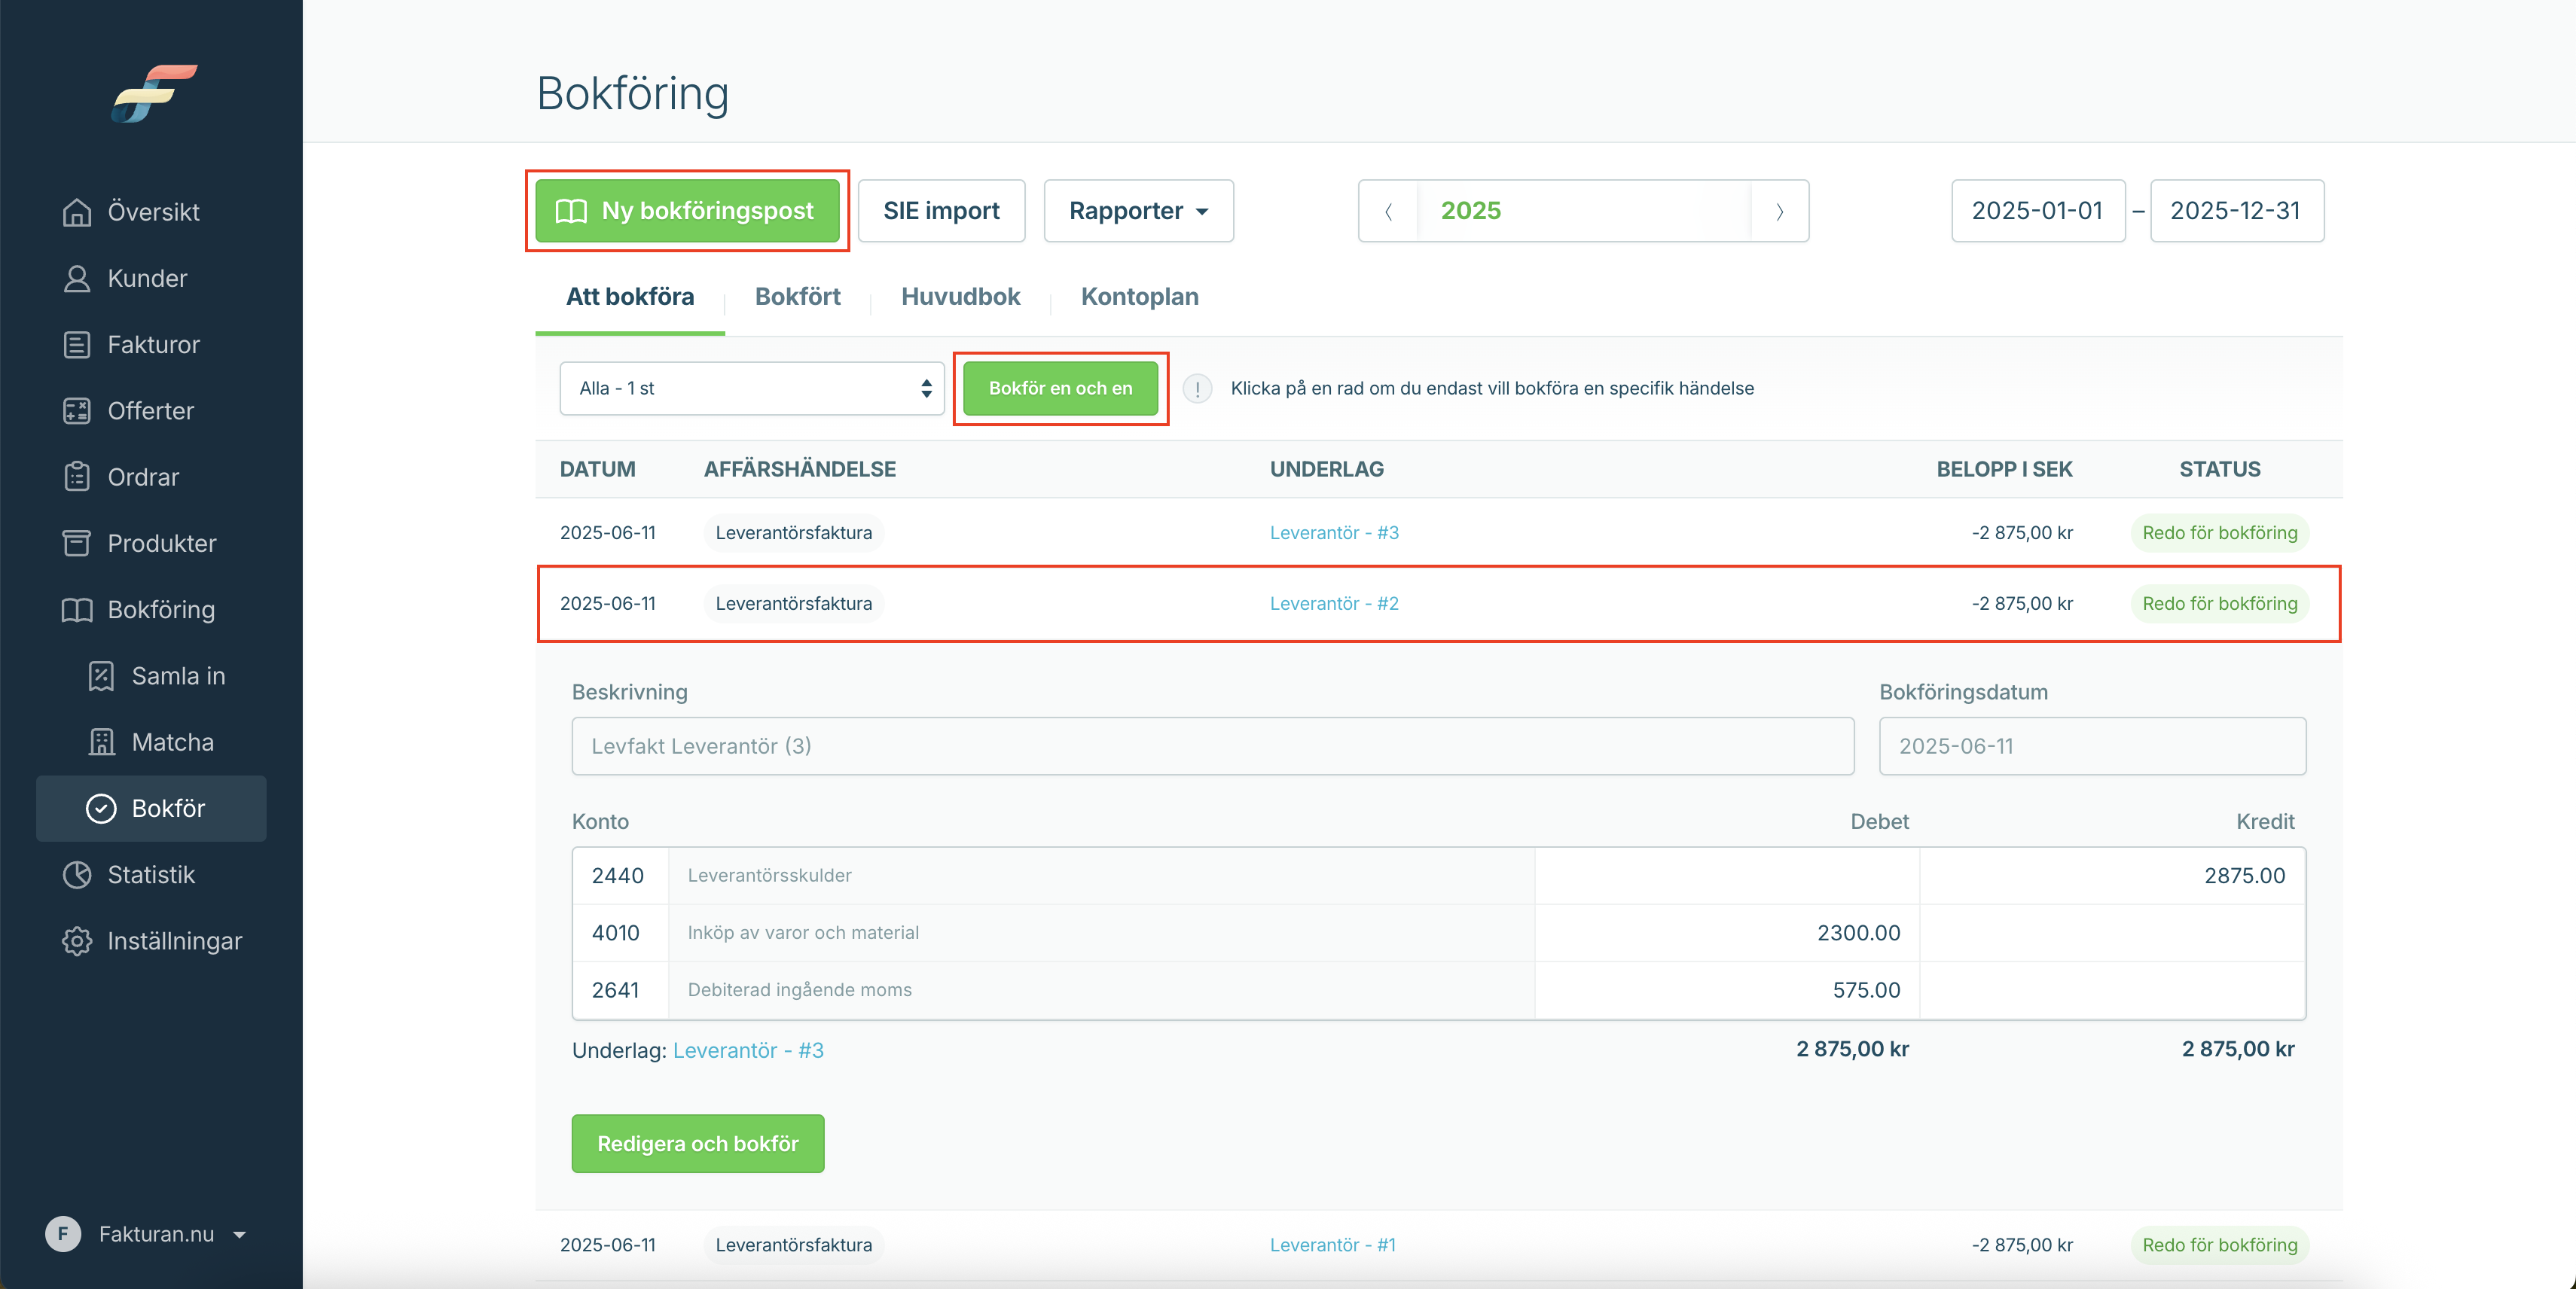
Task: Open the Inställningar gear icon
Action: (x=77, y=941)
